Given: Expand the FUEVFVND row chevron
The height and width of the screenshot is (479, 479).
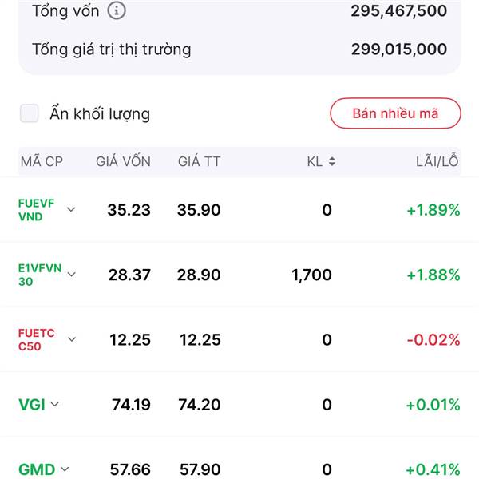Looking at the screenshot, I should click(71, 209).
